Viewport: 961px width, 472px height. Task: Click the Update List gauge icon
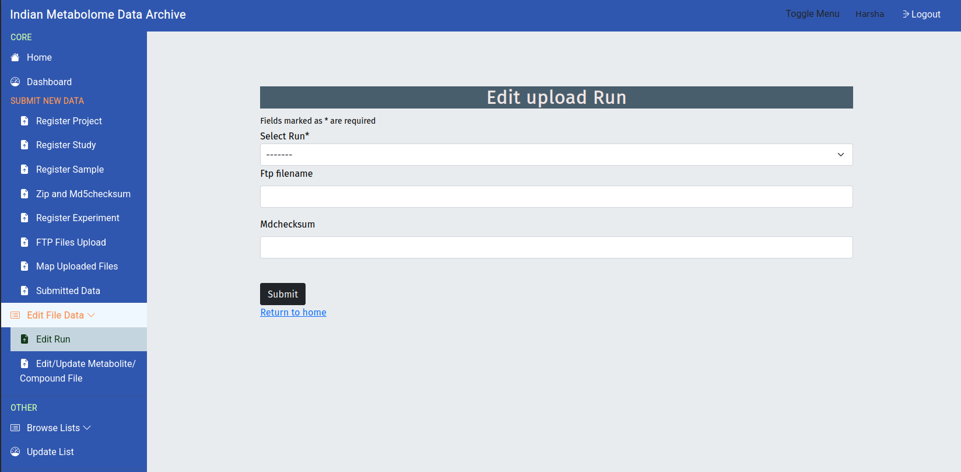click(15, 452)
